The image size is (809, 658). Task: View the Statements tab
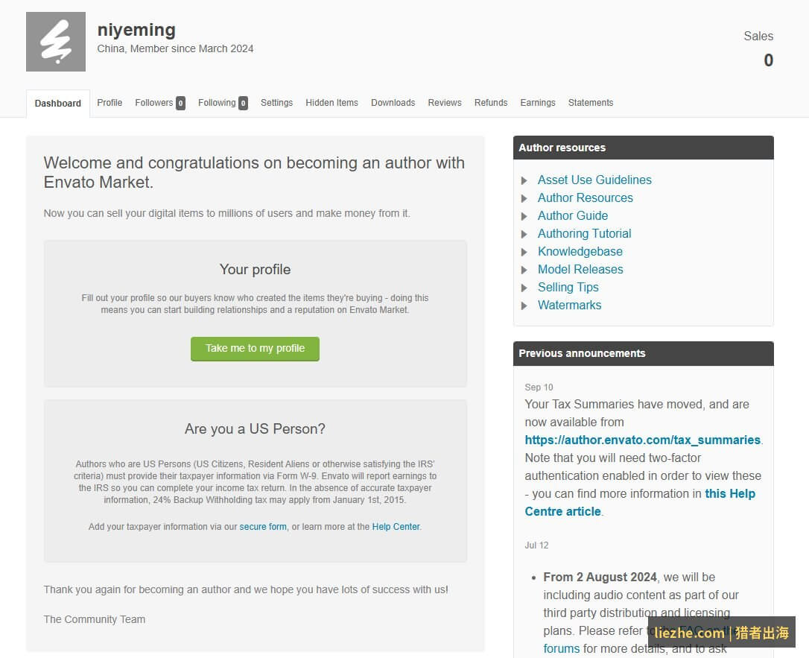point(591,103)
